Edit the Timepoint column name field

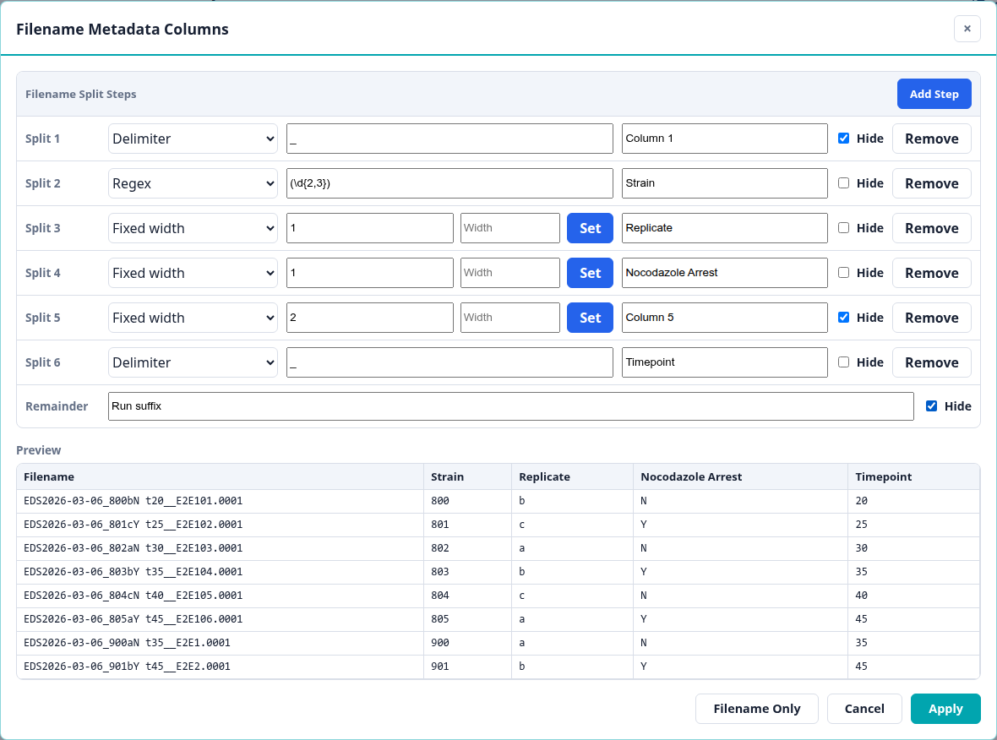(724, 362)
